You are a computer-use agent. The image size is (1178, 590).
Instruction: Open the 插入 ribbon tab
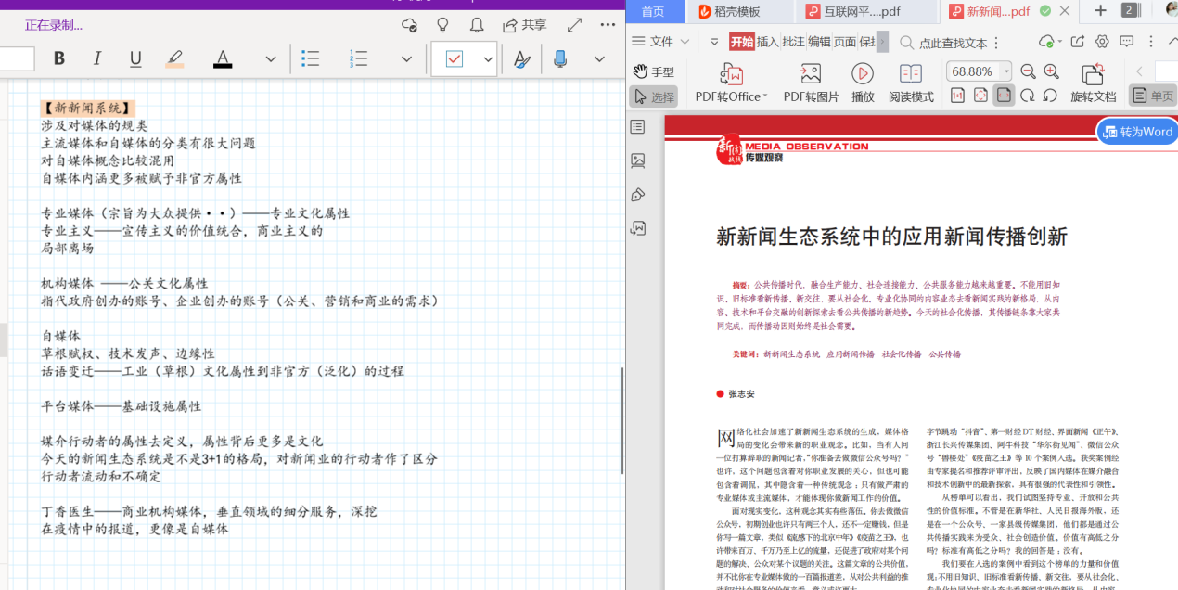(x=768, y=42)
